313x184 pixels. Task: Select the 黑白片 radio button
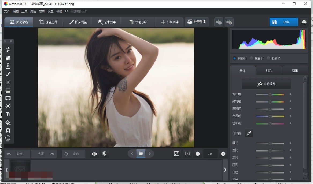pos(252,58)
